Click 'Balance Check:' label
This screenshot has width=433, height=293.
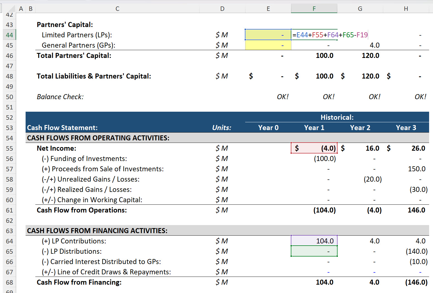[x=60, y=97]
